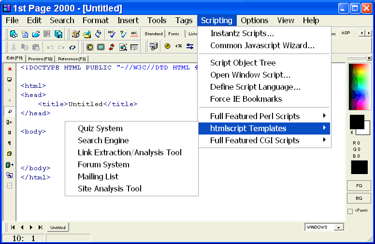The height and width of the screenshot is (244, 375).
Task: Click the globe magnifier preview icon
Action: 123,47
